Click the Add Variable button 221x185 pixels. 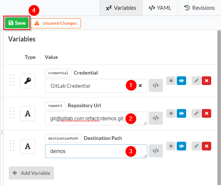coord(32,173)
